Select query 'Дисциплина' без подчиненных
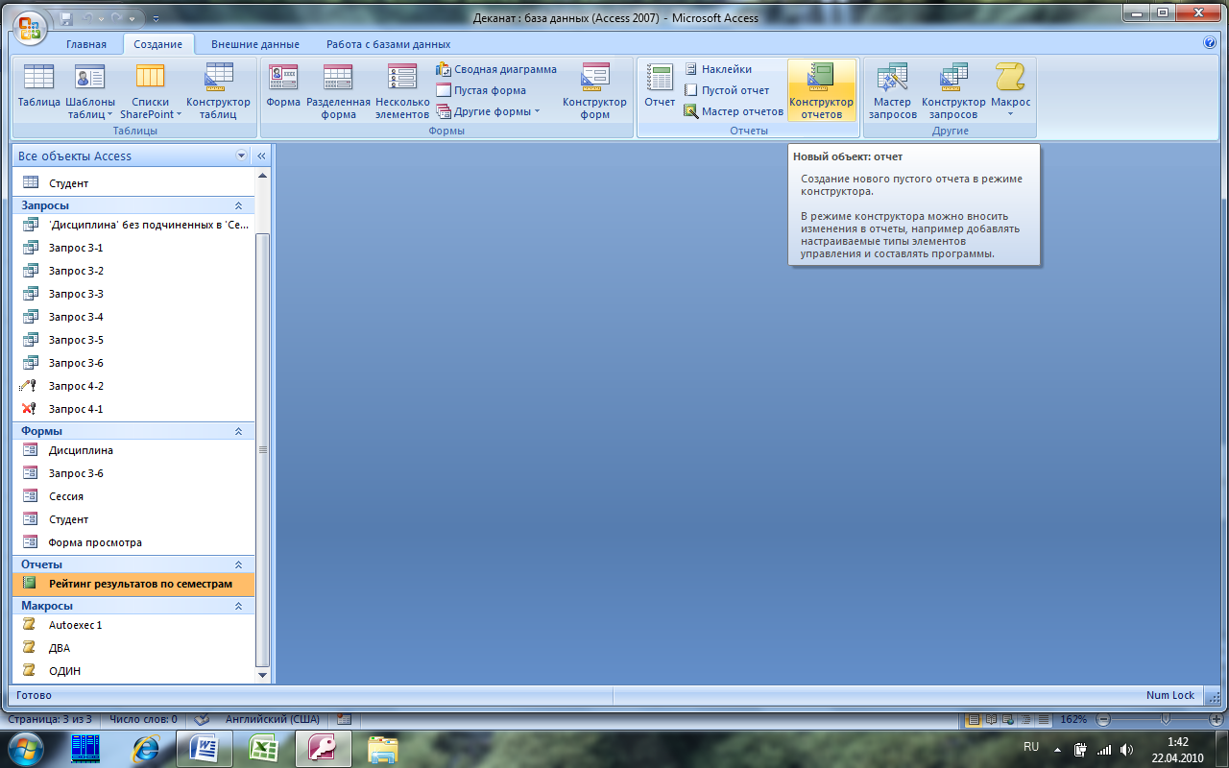This screenshot has width=1229, height=768. click(133, 225)
